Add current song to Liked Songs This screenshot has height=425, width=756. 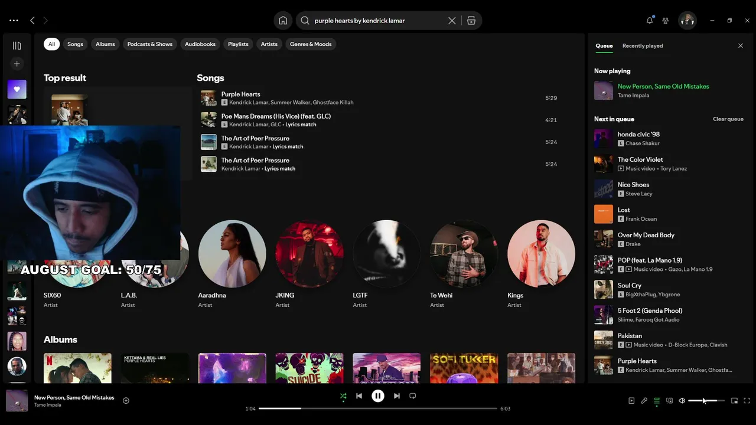coord(126,401)
